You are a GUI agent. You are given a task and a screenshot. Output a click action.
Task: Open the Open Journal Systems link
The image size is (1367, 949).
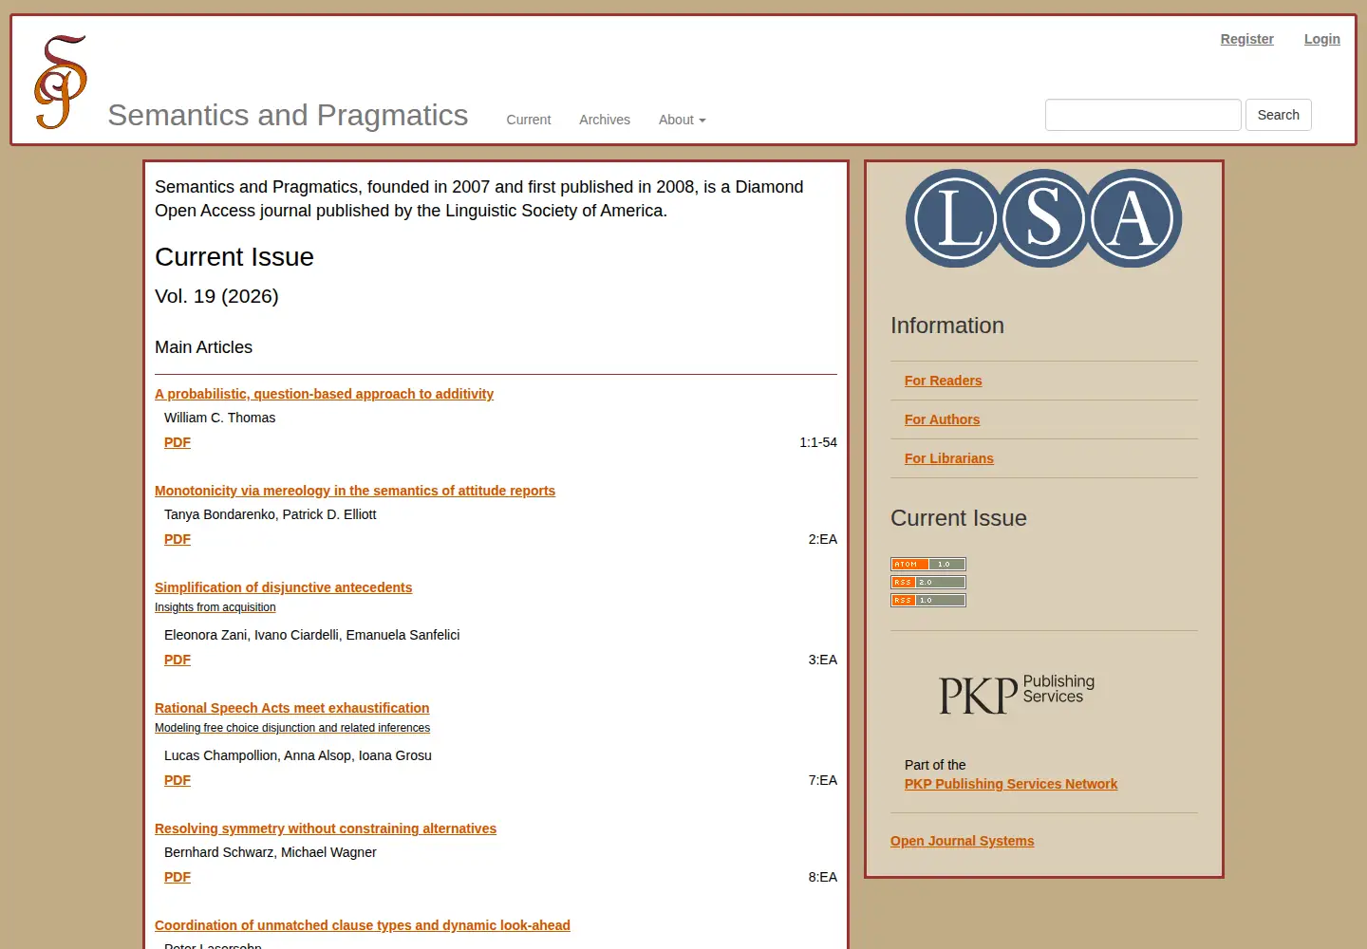pos(962,841)
